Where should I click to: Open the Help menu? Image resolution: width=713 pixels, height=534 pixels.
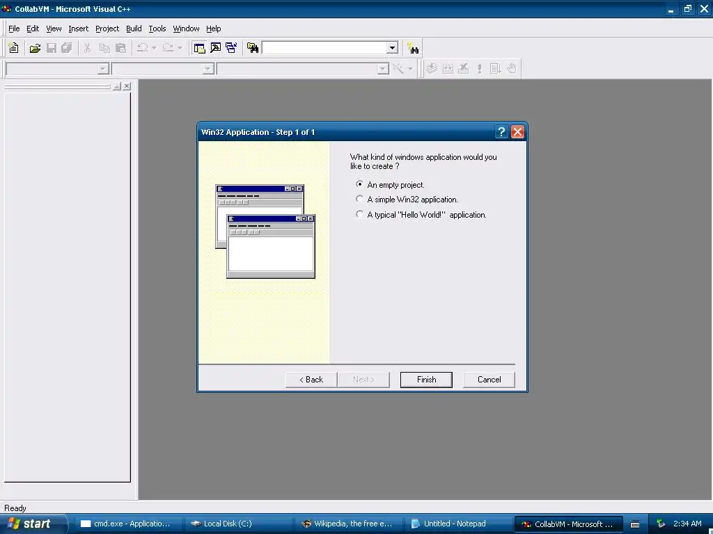213,29
